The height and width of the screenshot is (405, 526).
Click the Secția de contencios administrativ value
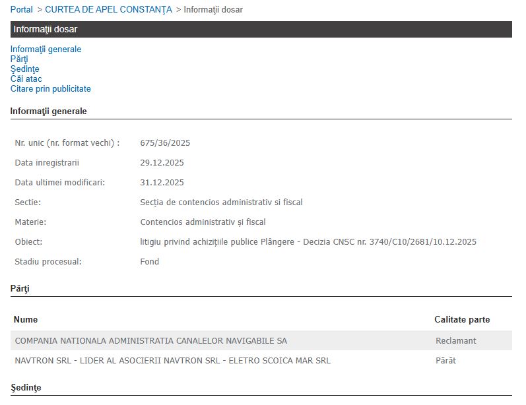[221, 202]
